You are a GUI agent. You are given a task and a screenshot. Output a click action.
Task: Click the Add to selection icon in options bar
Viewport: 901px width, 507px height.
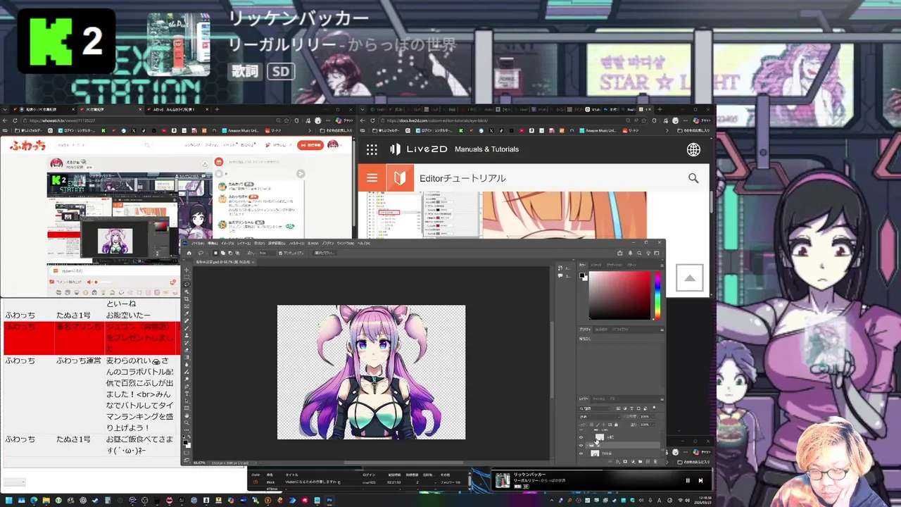click(x=223, y=253)
